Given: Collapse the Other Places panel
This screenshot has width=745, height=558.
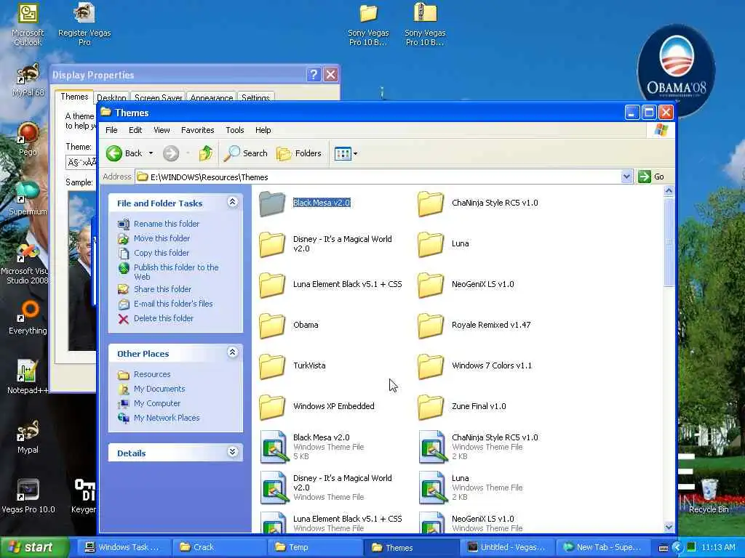Looking at the screenshot, I should coord(232,352).
